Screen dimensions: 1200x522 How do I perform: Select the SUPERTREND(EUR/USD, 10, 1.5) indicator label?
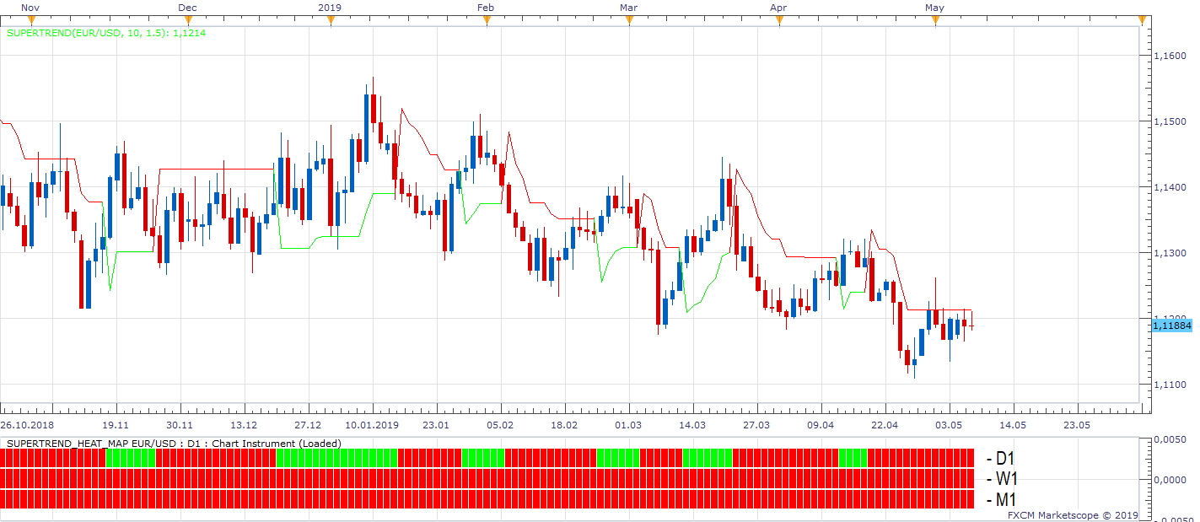106,33
